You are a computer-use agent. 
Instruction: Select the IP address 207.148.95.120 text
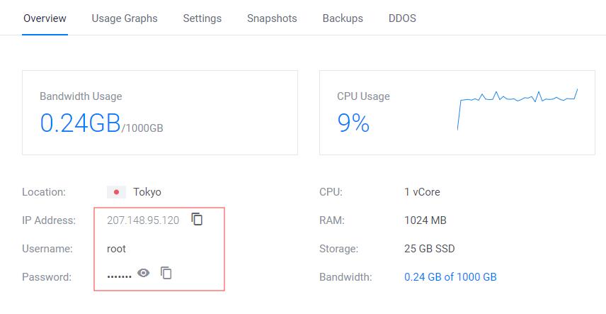143,220
